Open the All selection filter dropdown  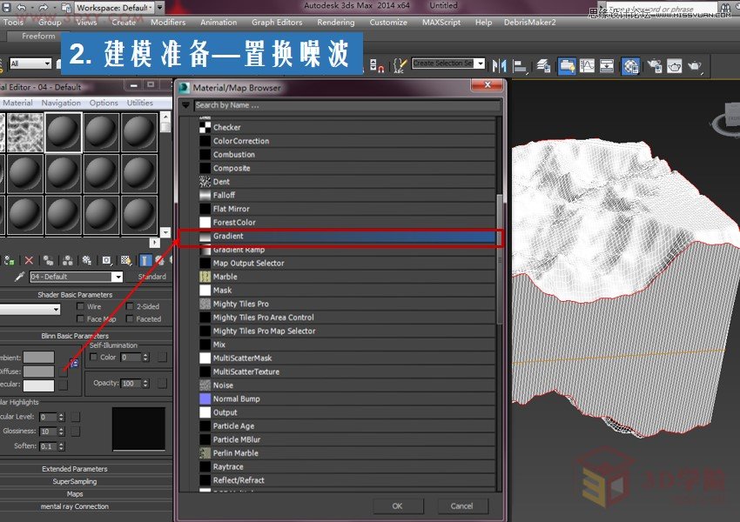(30, 64)
